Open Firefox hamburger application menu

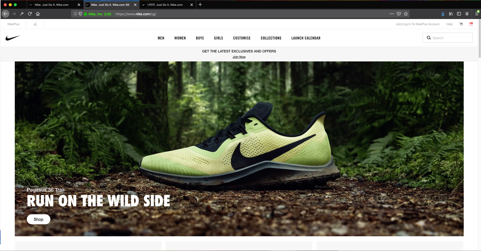[477, 14]
